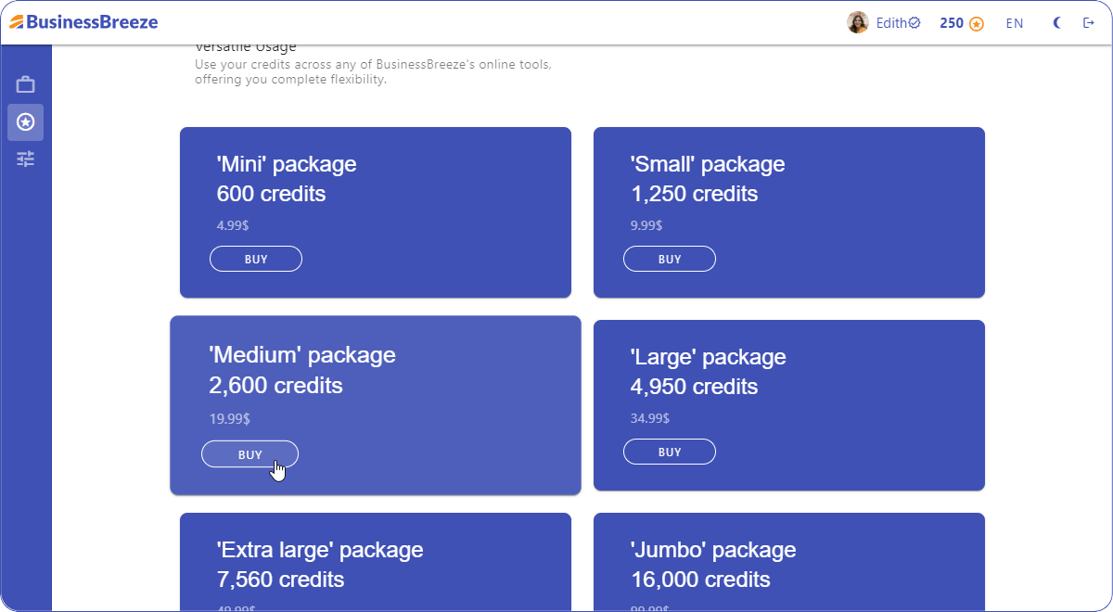Click the logout icon in the header
Viewport: 1113px width, 612px height.
[x=1087, y=21]
